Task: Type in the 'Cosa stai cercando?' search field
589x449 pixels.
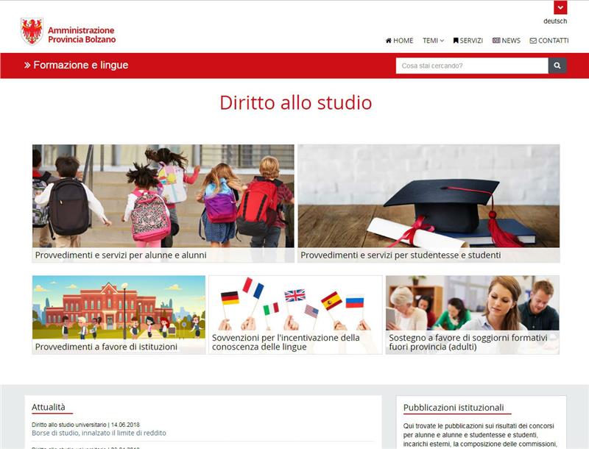Action: (x=471, y=66)
